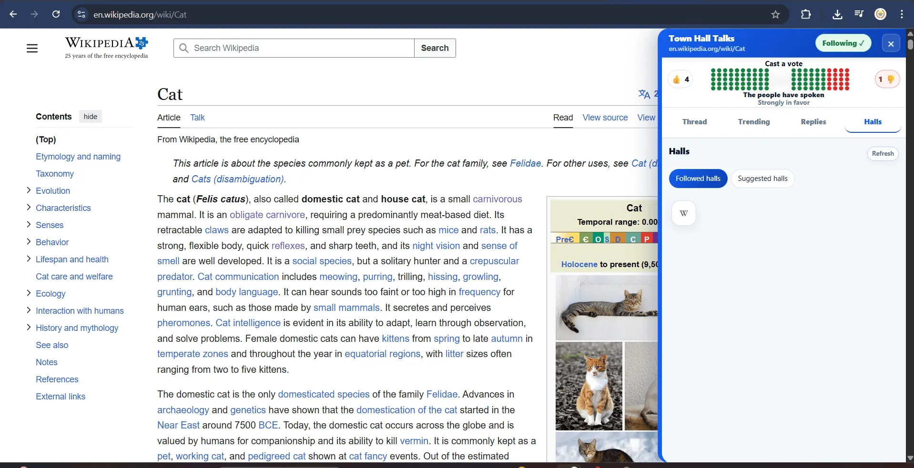Refresh the Halls list
The image size is (914, 468).
(883, 153)
